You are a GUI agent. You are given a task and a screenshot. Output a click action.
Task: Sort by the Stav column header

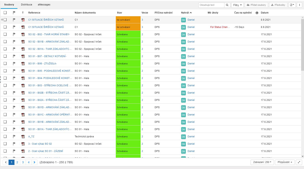click(x=120, y=13)
